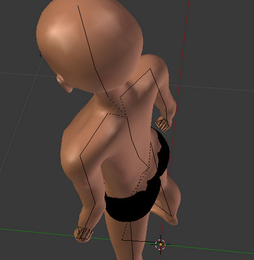Select the left forearm bone

pos(88,180)
